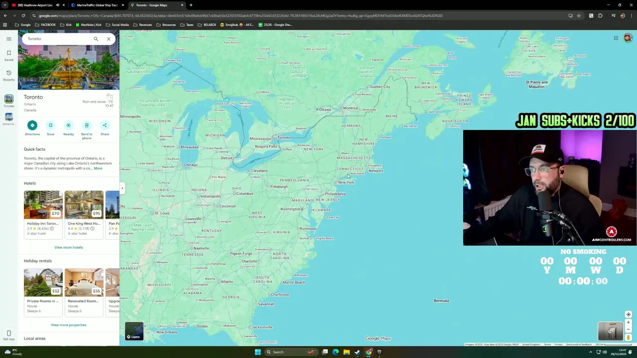Click the New York label on map
Screen dimensions: 637x358
point(346,182)
